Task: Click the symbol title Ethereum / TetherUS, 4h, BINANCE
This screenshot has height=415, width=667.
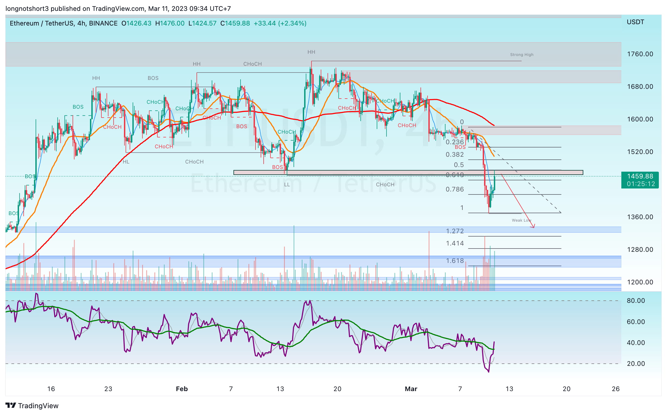Action: (x=64, y=23)
